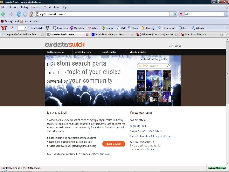
Task: Open the Bookmarks menu
Action: [36, 7]
